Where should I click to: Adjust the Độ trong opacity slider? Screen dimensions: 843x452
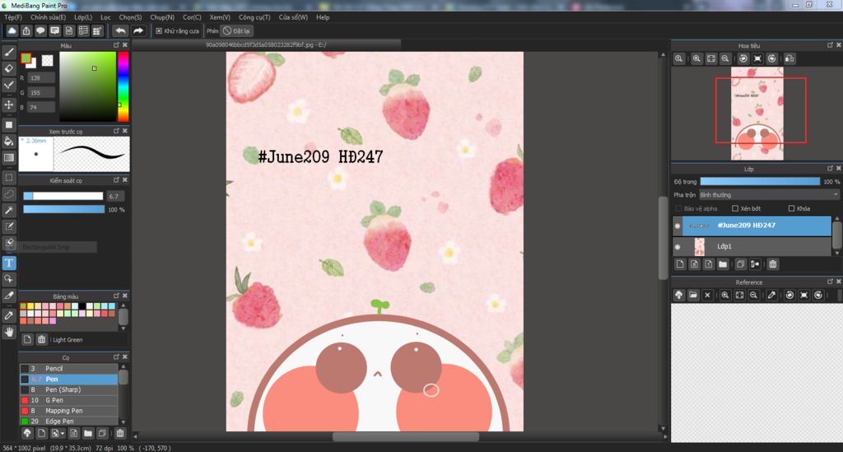coord(760,182)
